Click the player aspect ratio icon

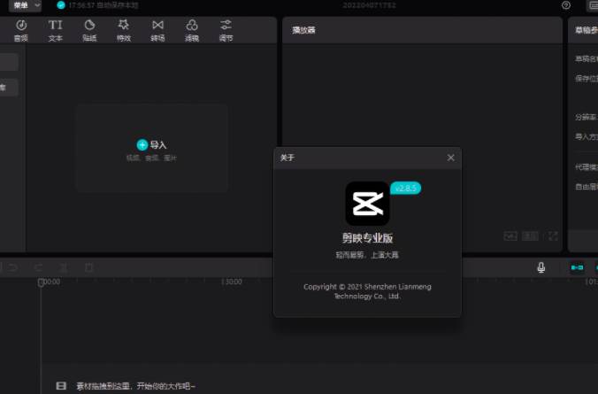pyautogui.click(x=530, y=236)
